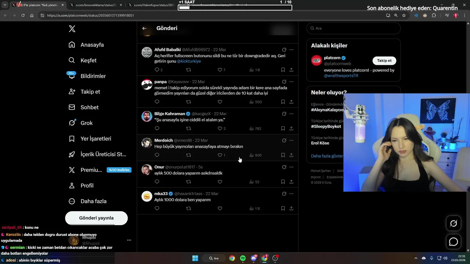Open Erol Köse trending topic
The height and width of the screenshot is (264, 470).
pos(320,143)
